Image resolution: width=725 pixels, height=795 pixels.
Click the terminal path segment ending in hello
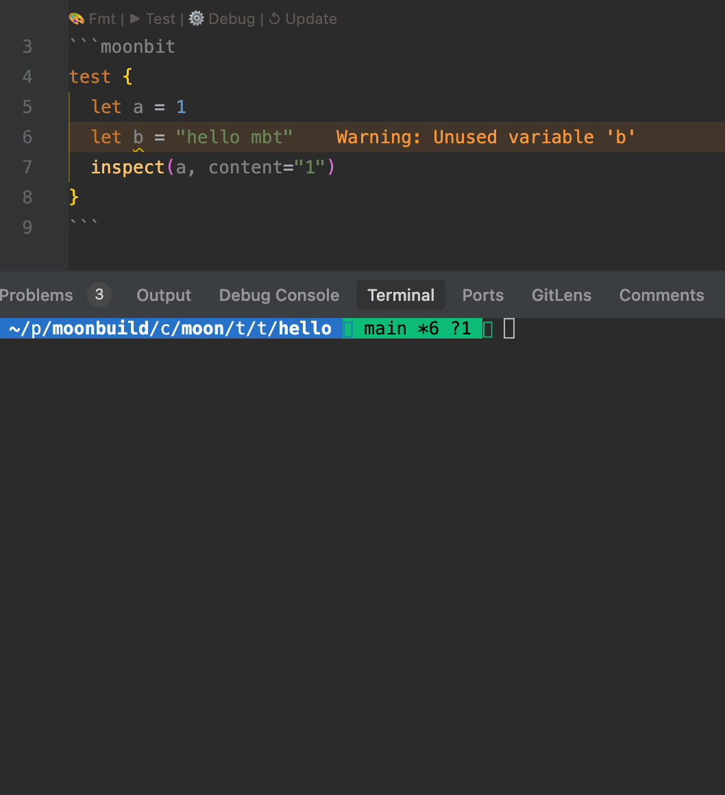click(x=169, y=329)
